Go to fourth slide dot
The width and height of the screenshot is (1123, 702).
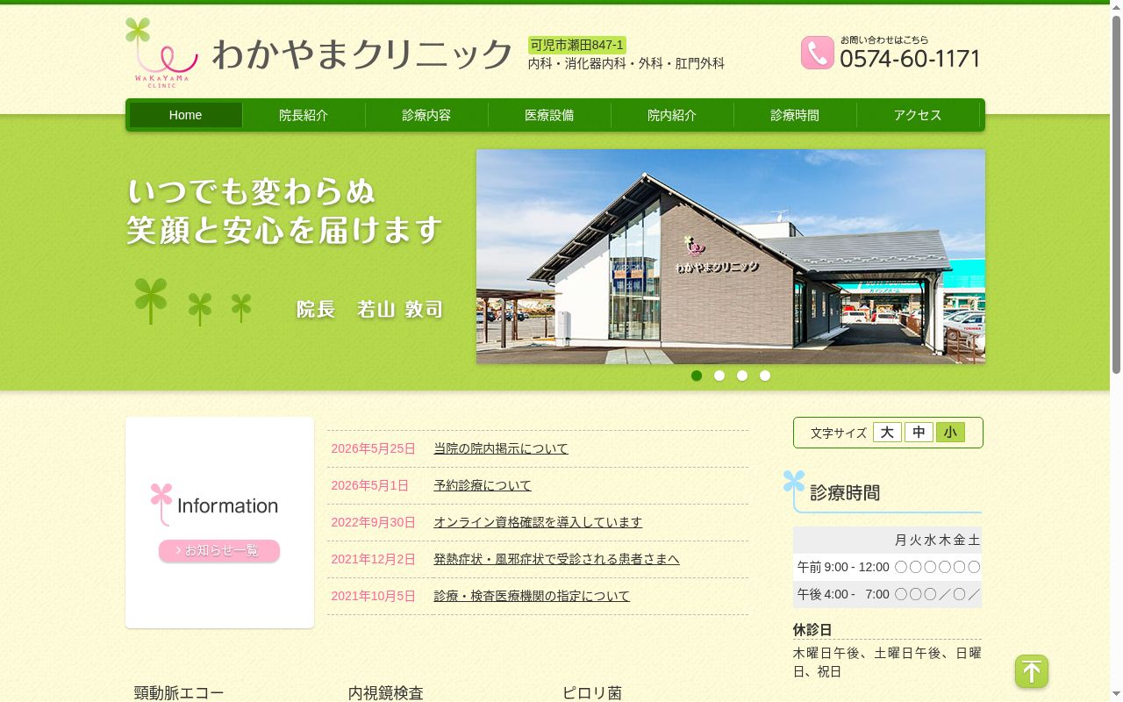coord(765,376)
